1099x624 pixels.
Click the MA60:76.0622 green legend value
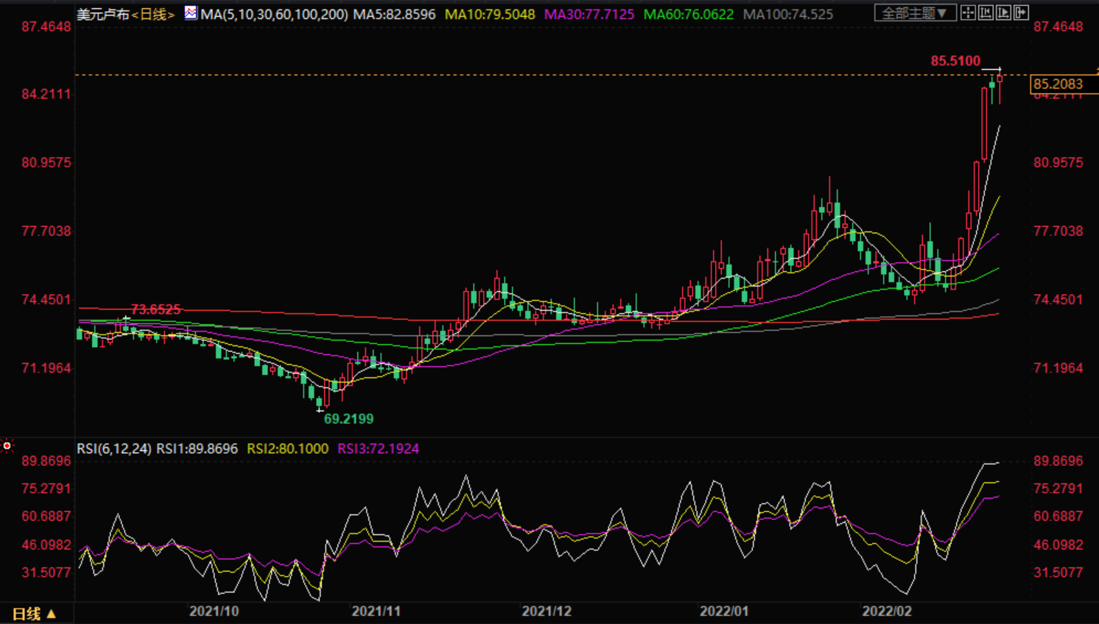[x=689, y=14]
